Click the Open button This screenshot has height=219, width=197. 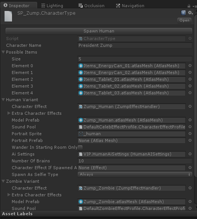pos(184,20)
